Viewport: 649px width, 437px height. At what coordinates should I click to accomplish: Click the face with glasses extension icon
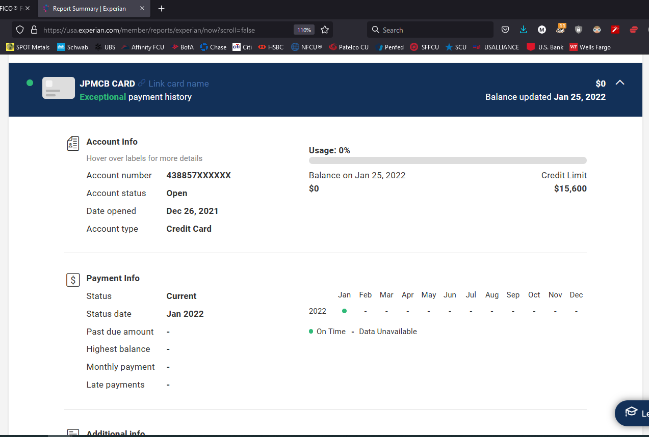pyautogui.click(x=597, y=30)
